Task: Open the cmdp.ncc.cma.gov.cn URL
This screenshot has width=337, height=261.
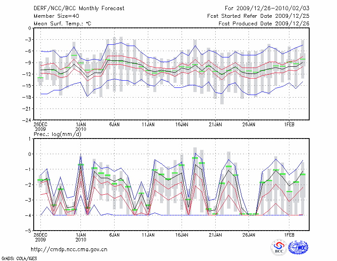Action: (x=69, y=250)
